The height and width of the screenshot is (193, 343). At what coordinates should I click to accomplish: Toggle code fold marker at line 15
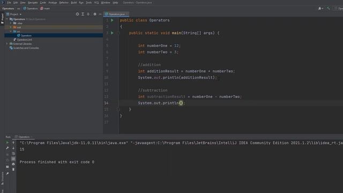coord(118,109)
